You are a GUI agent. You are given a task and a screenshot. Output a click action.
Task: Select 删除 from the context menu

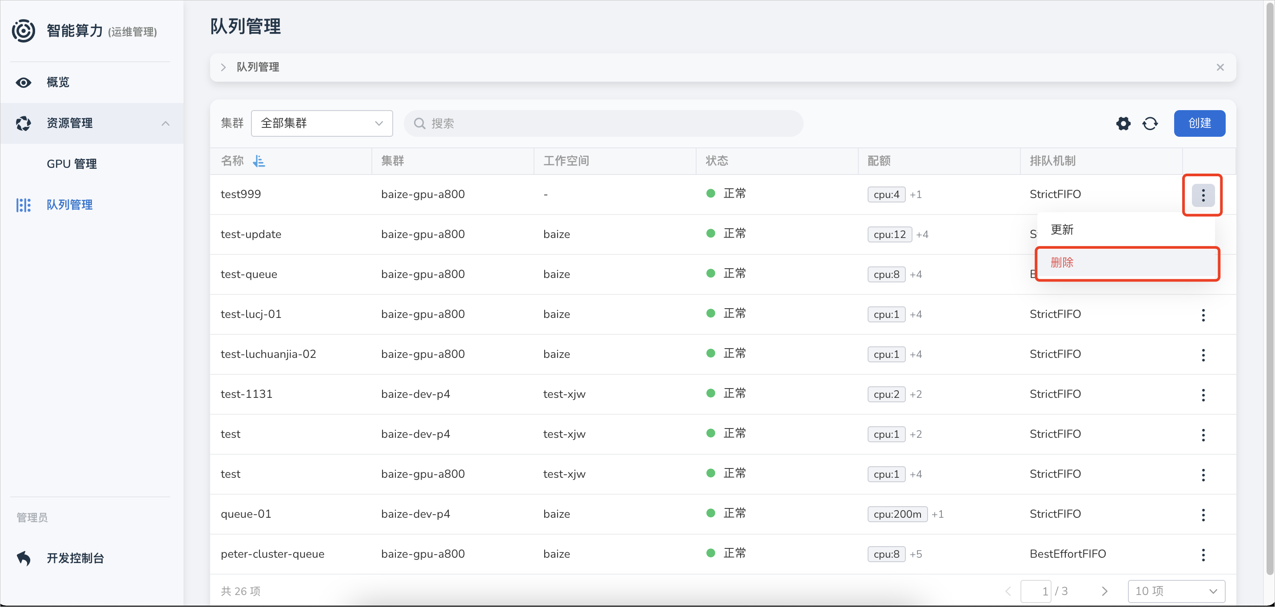coord(1127,263)
